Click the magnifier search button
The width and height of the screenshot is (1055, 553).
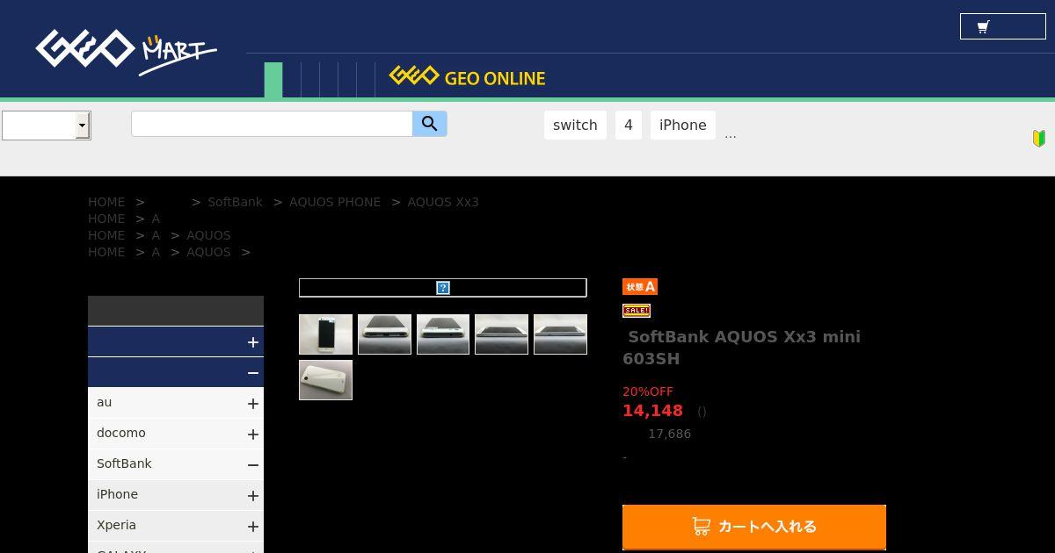[x=430, y=124]
